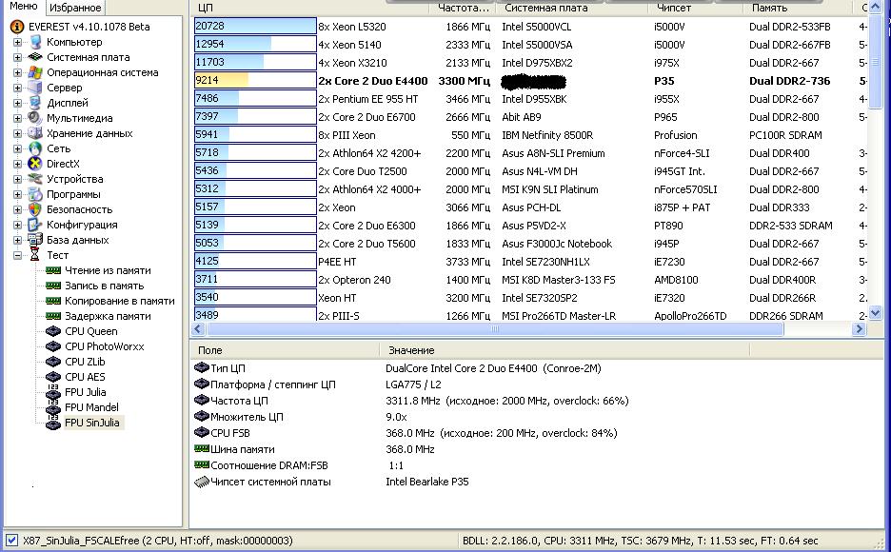Select the Чтение из памяти memory icon
The width and height of the screenshot is (891, 552).
tap(53, 270)
